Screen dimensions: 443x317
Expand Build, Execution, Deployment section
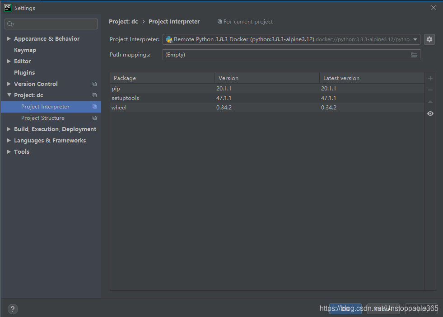click(9, 129)
